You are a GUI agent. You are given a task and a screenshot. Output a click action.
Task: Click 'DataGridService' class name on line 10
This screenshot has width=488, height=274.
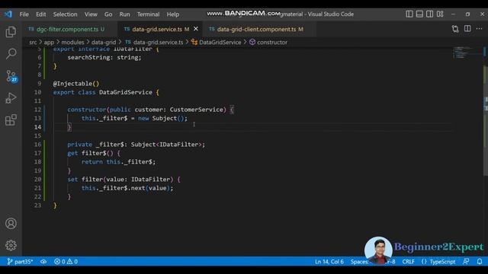tap(125, 92)
